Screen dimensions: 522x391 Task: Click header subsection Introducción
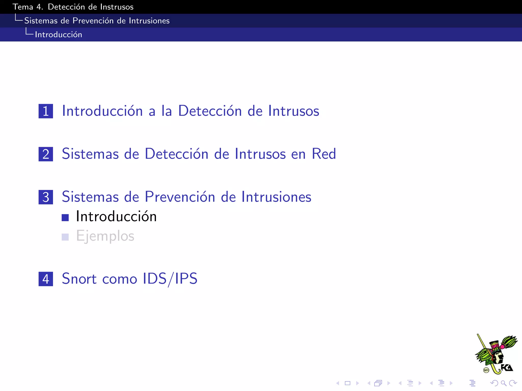58,34
